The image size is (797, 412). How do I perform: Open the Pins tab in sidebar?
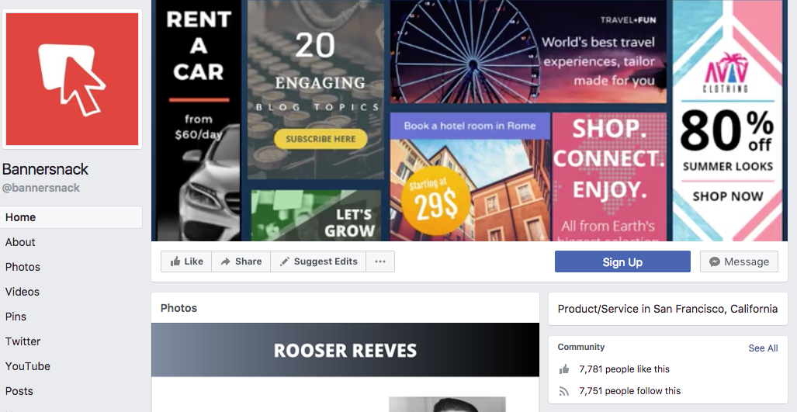[x=16, y=317]
